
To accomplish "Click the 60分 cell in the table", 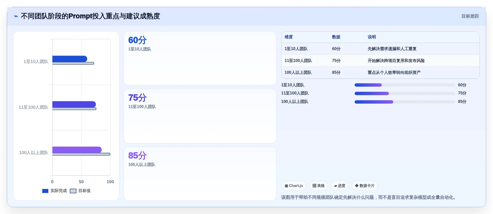I will click(x=336, y=49).
